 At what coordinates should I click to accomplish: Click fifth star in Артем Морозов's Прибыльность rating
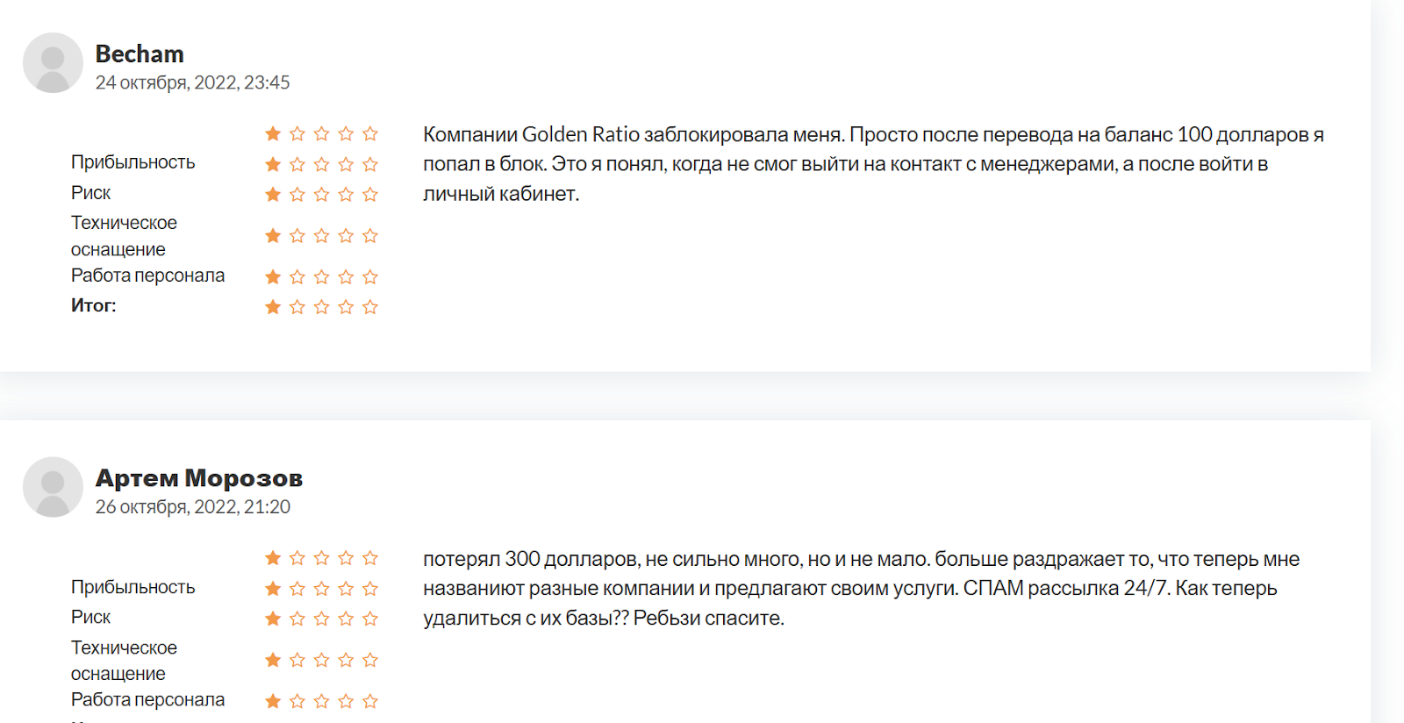point(370,589)
